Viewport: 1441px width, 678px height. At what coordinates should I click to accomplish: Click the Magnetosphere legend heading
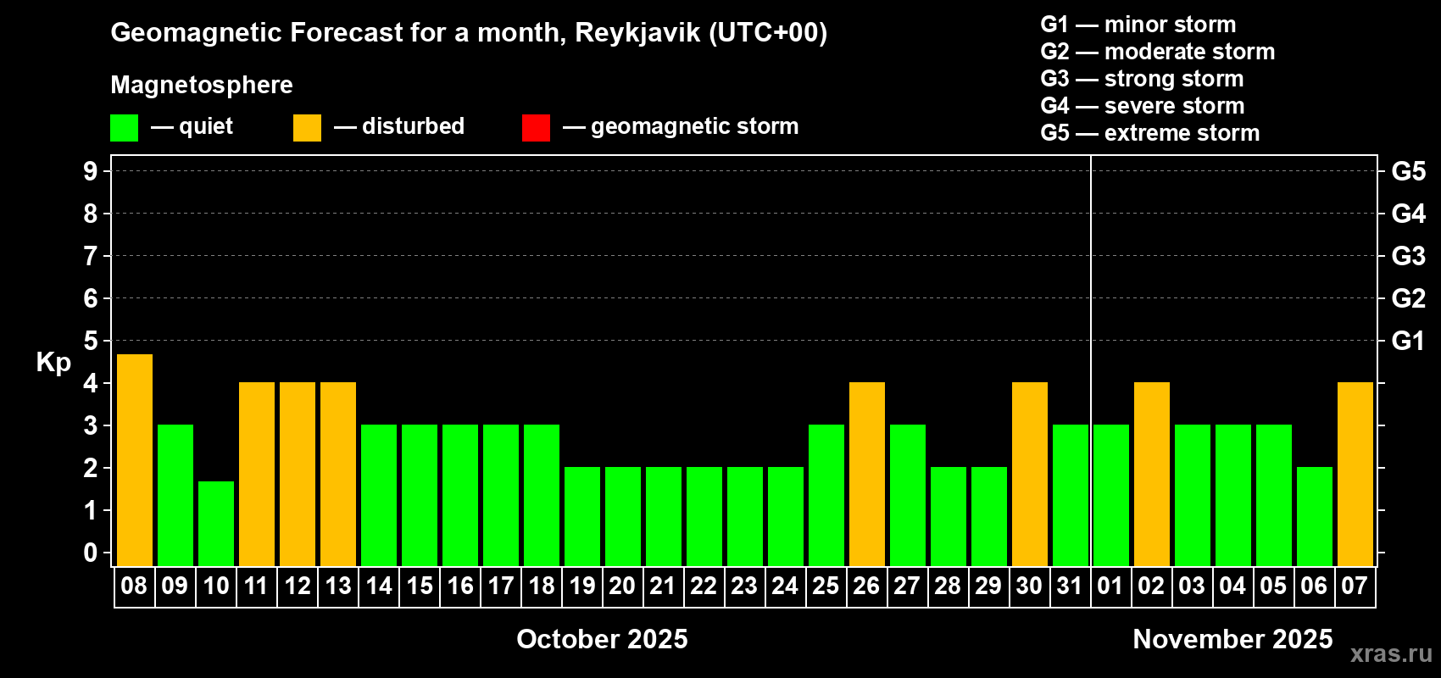[x=202, y=85]
